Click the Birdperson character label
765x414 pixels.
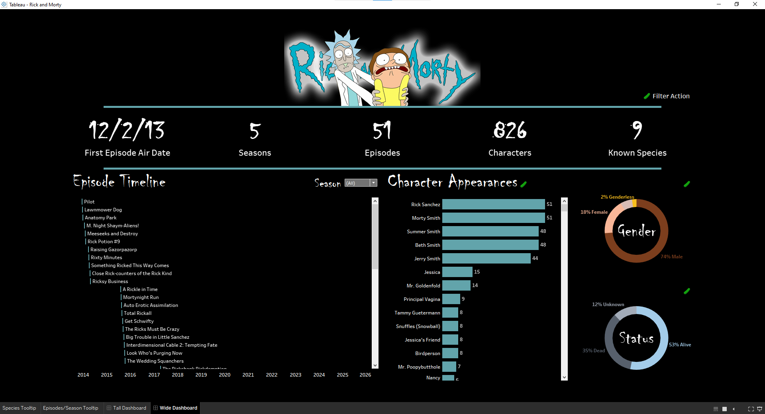click(428, 353)
